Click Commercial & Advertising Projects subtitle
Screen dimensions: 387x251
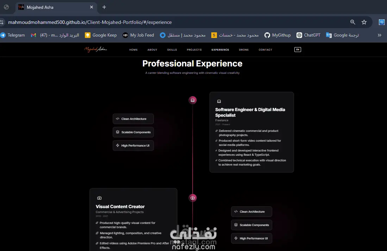pos(119,212)
